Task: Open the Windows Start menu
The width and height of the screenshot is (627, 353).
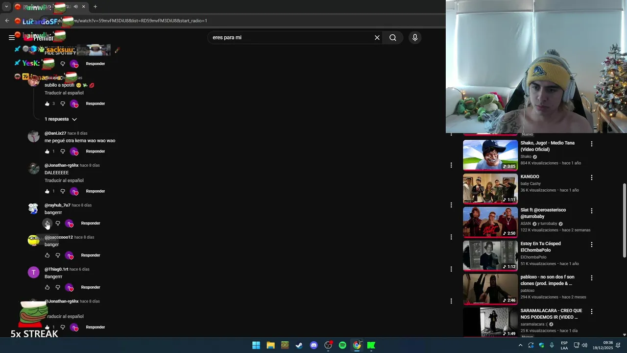Action: 256,345
